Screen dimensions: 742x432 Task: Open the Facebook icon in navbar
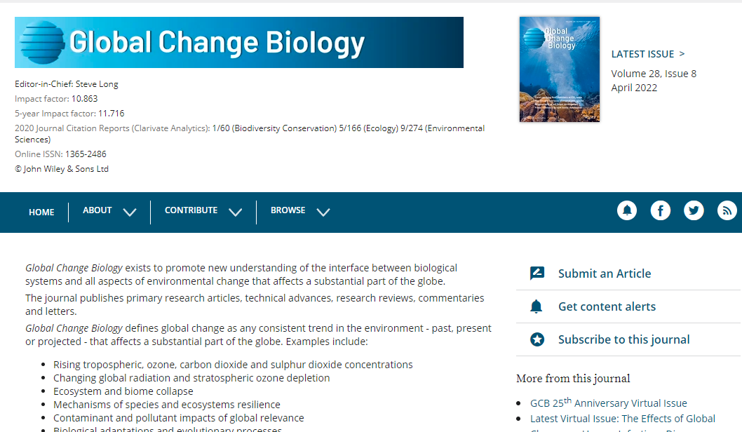click(660, 210)
